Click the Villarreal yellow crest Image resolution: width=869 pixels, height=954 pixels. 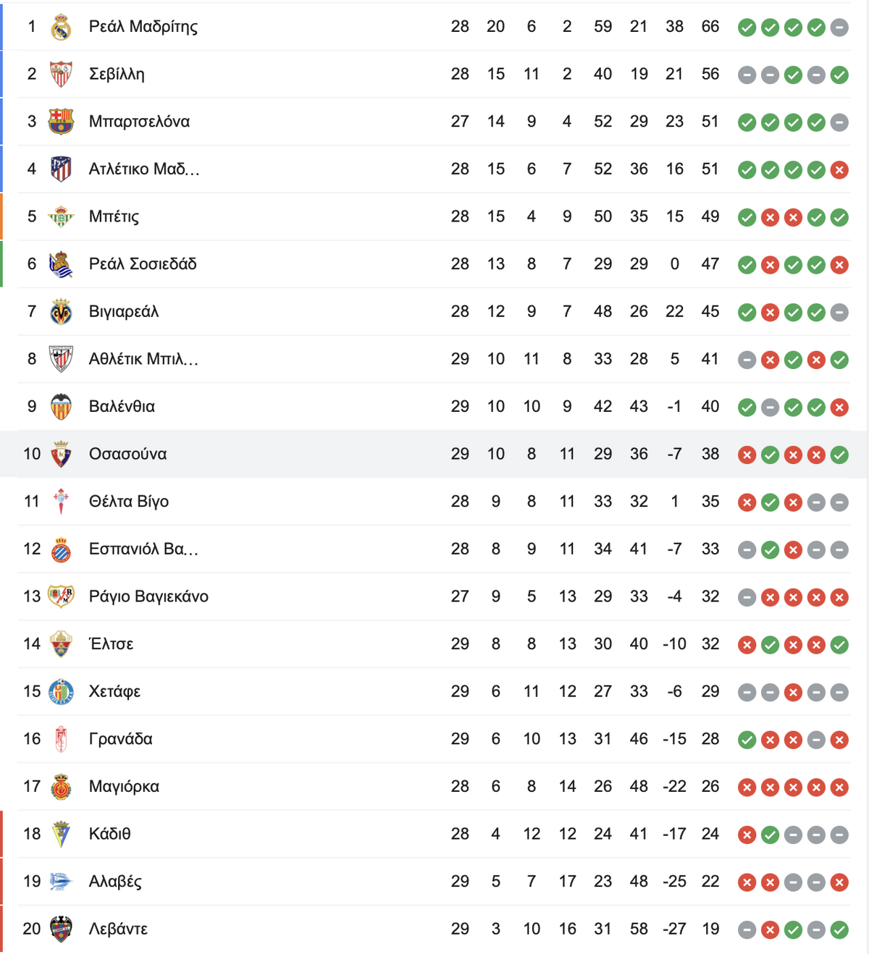pyautogui.click(x=61, y=312)
